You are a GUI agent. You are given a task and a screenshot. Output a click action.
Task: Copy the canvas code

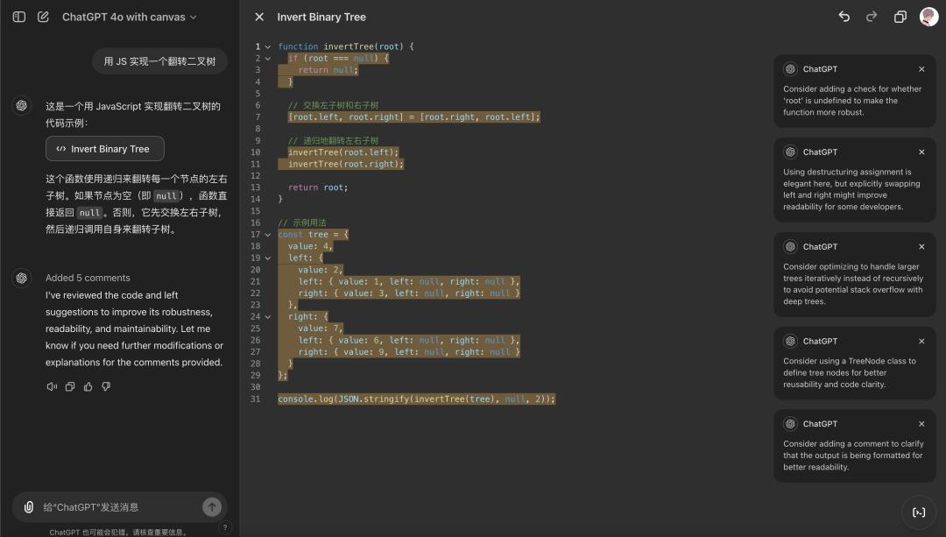coord(900,17)
